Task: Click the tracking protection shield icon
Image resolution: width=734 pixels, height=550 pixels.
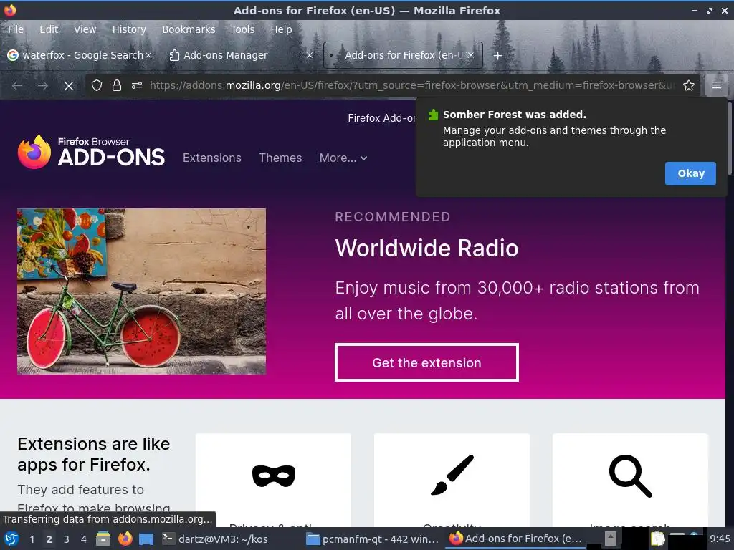Action: click(x=97, y=85)
